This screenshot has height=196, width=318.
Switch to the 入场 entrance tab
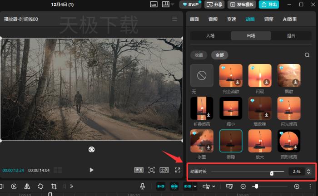click(x=210, y=36)
